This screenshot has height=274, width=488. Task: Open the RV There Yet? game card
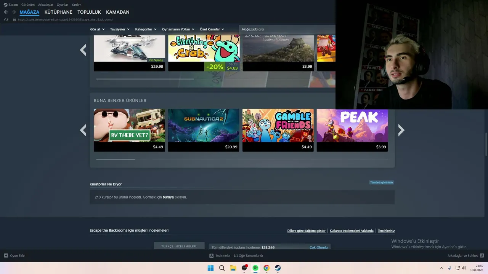coord(129,130)
